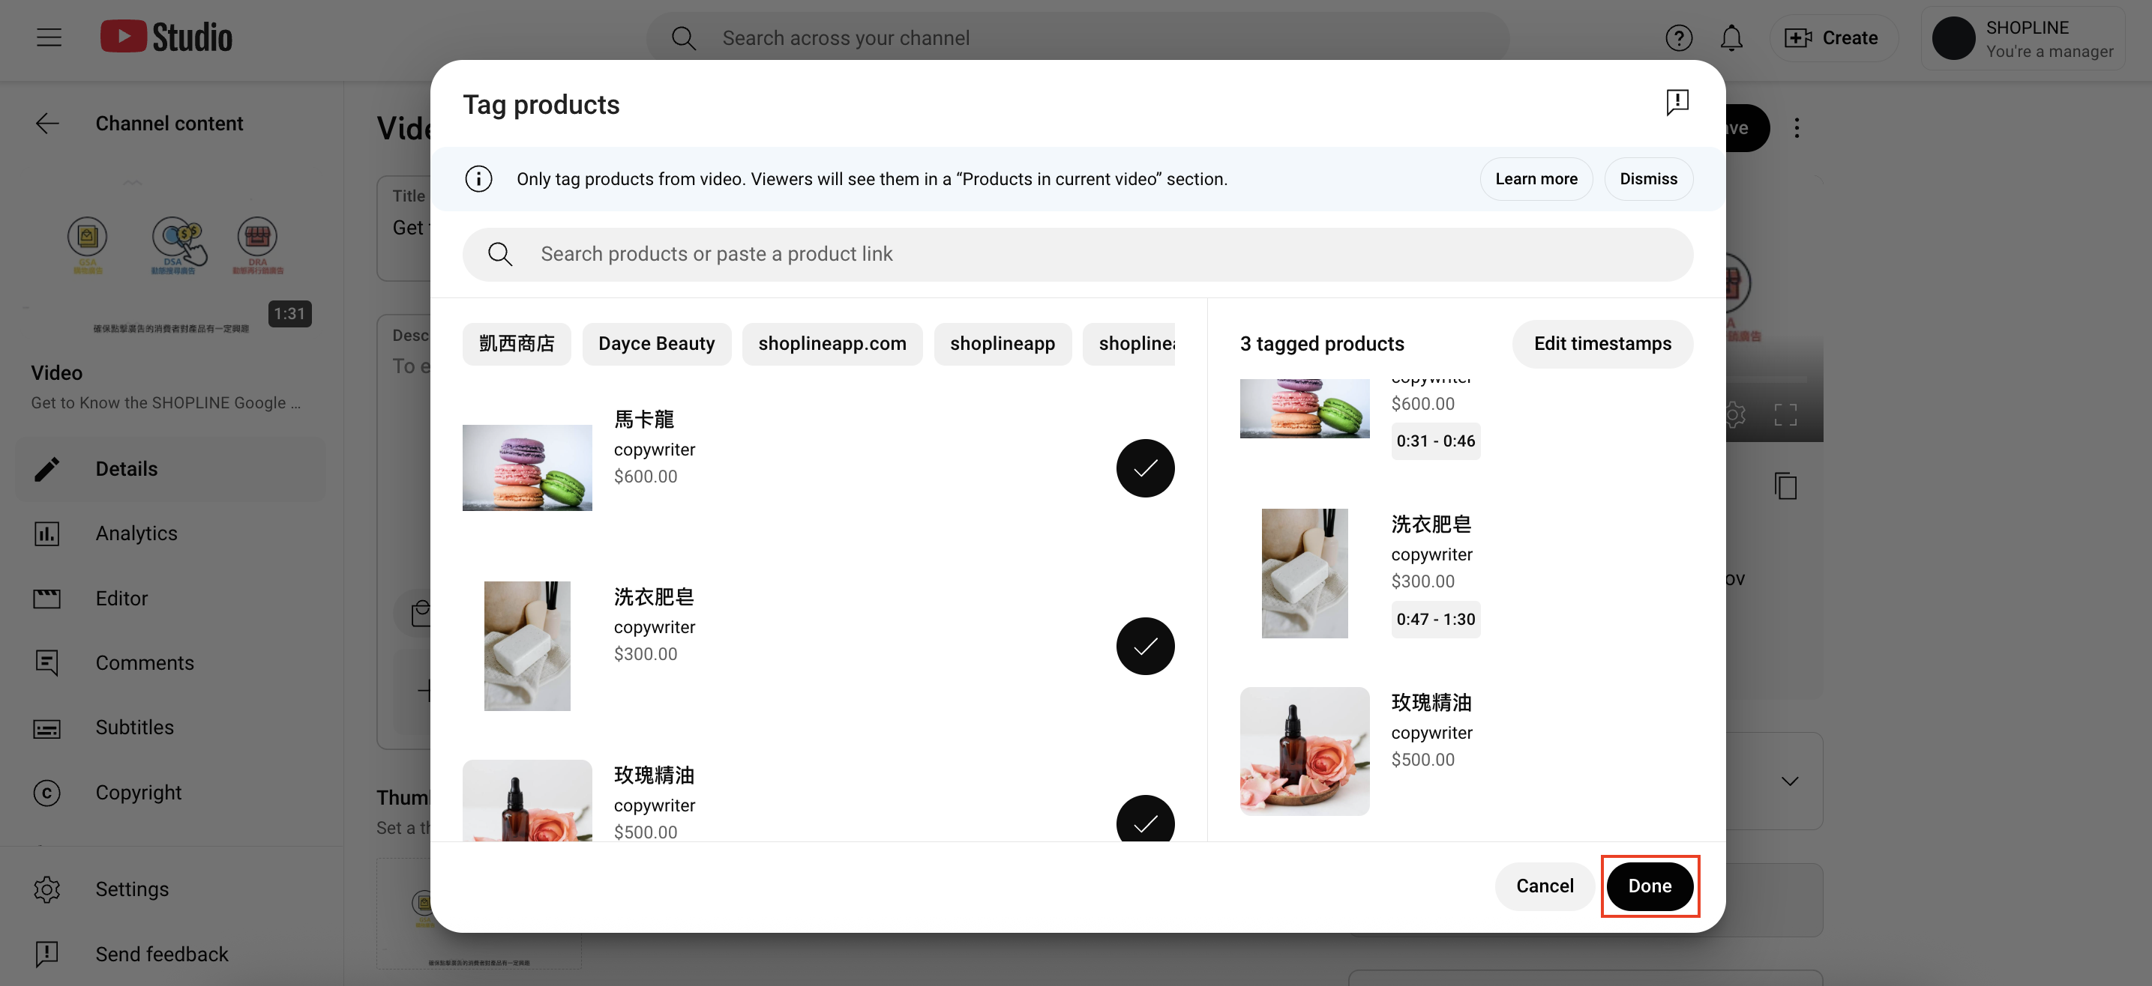Click the 0:47 - 1:30 timestamp chip
The image size is (2152, 986).
coord(1435,620)
